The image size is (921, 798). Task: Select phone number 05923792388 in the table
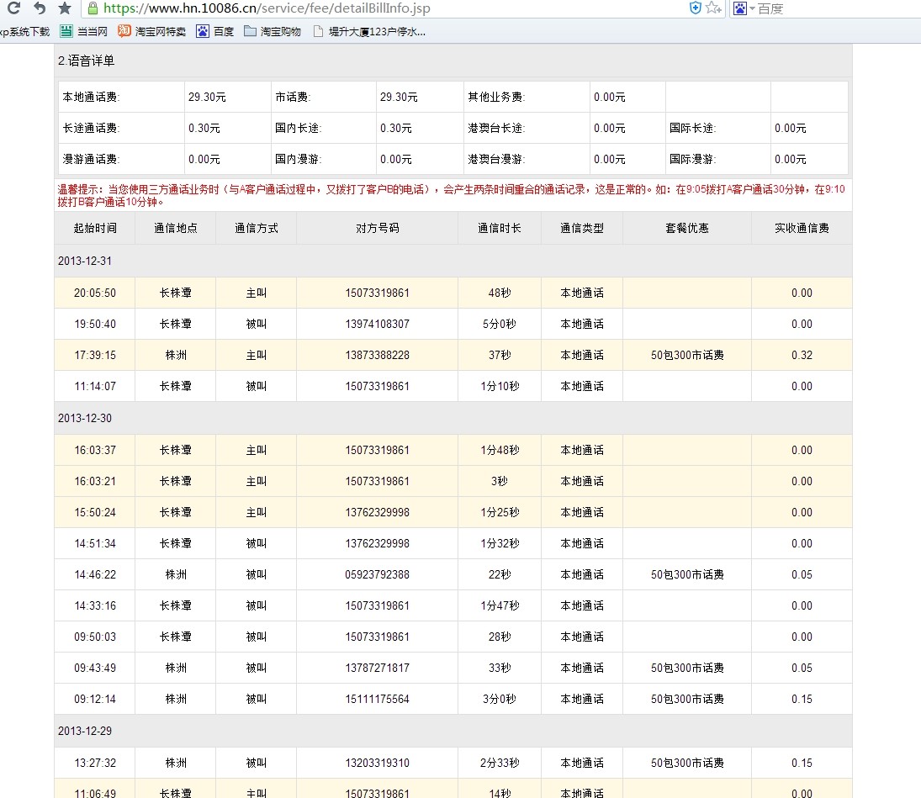(377, 574)
